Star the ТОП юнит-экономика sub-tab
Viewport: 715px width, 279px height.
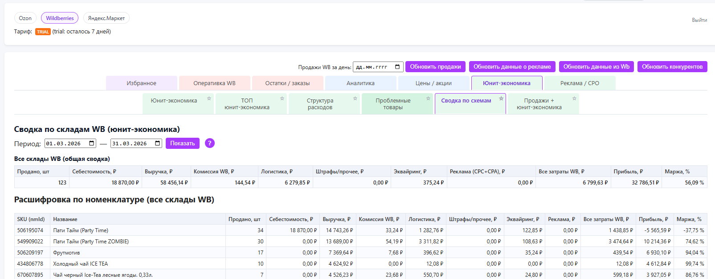pos(282,98)
